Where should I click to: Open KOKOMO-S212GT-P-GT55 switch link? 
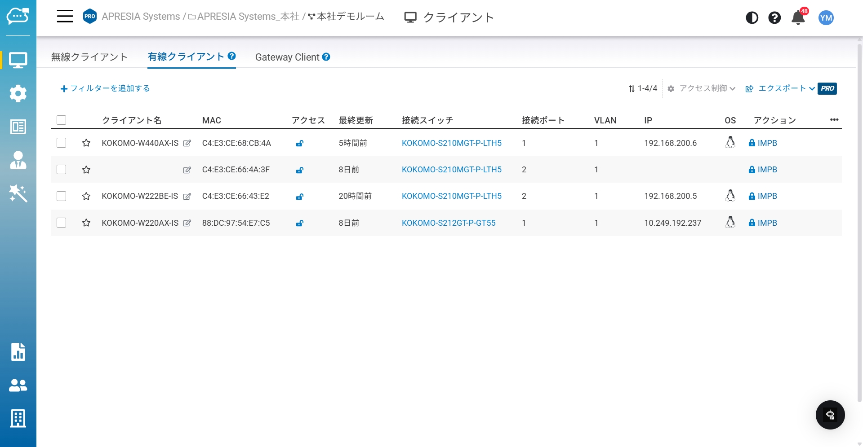point(449,223)
